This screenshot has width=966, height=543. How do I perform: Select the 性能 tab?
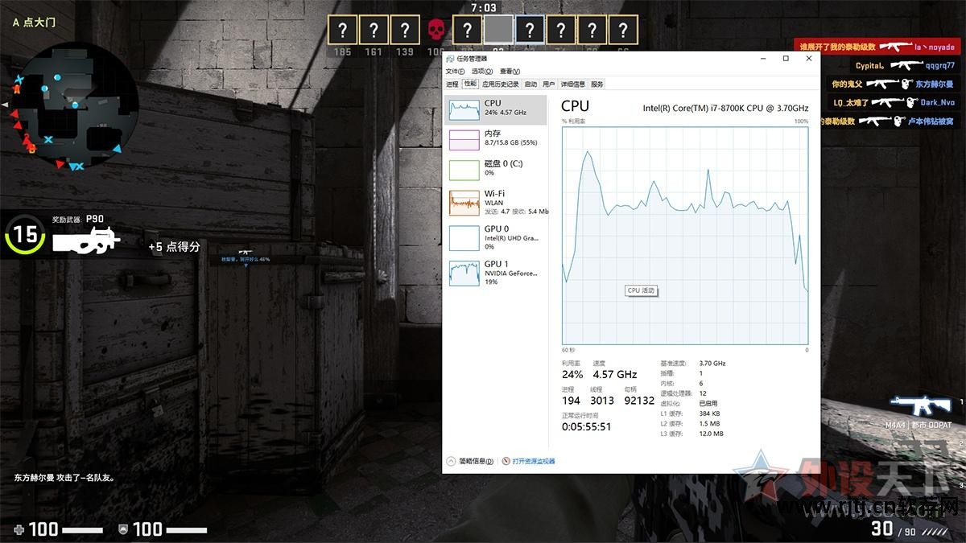click(469, 84)
